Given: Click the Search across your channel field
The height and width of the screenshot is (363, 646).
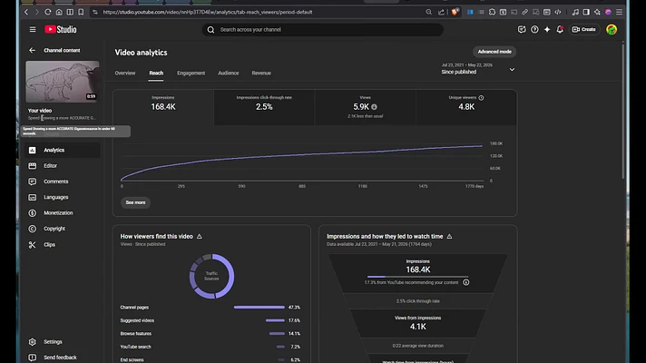Looking at the screenshot, I should coord(323,30).
